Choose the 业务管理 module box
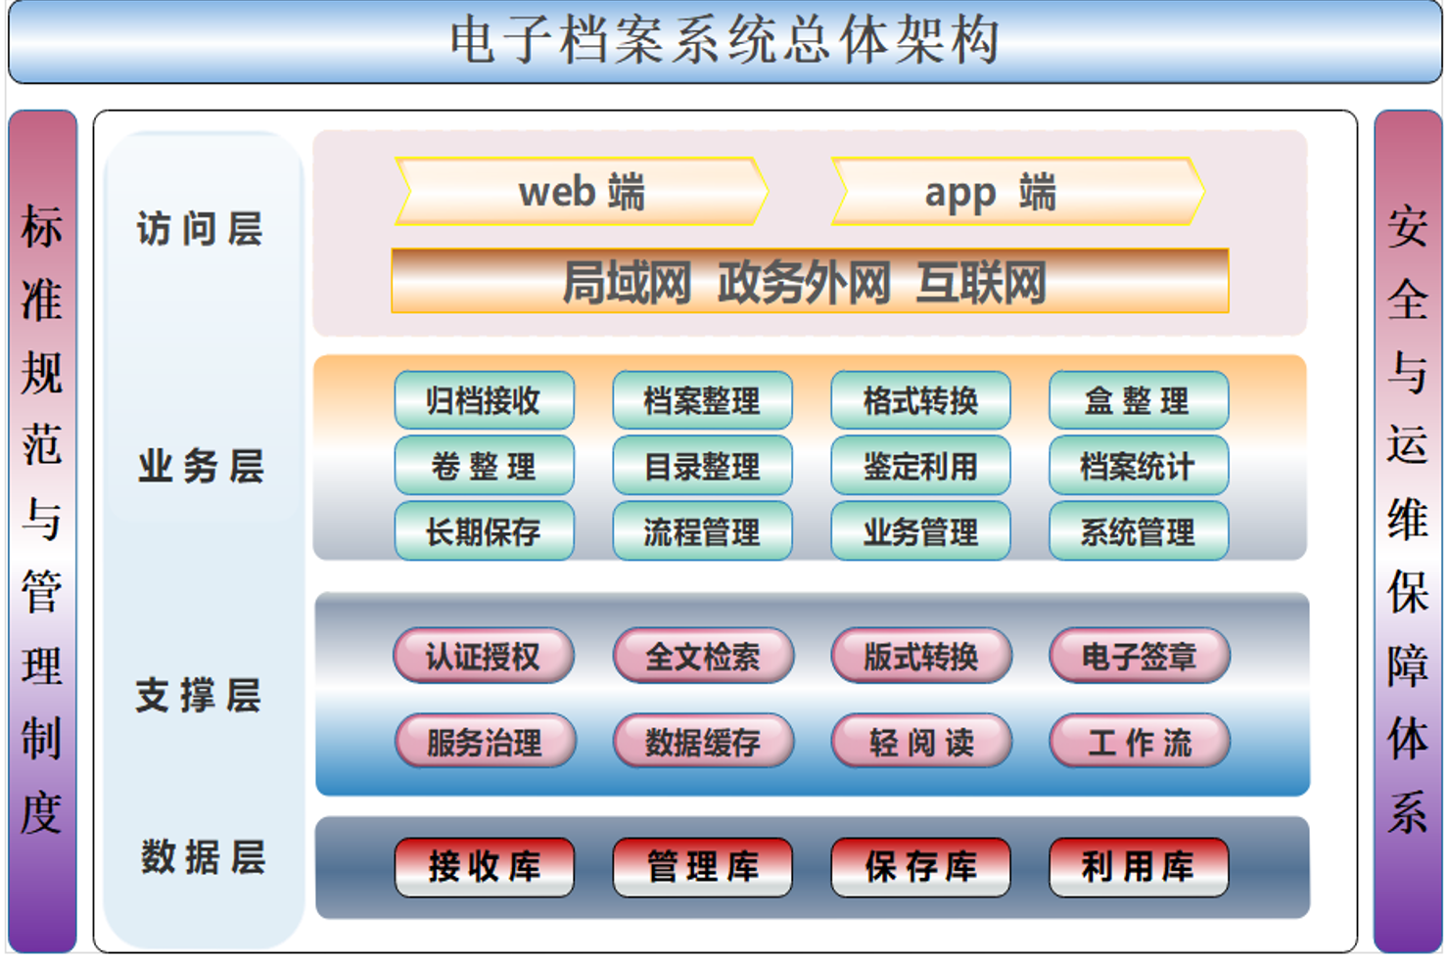The width and height of the screenshot is (1448, 960). click(920, 531)
